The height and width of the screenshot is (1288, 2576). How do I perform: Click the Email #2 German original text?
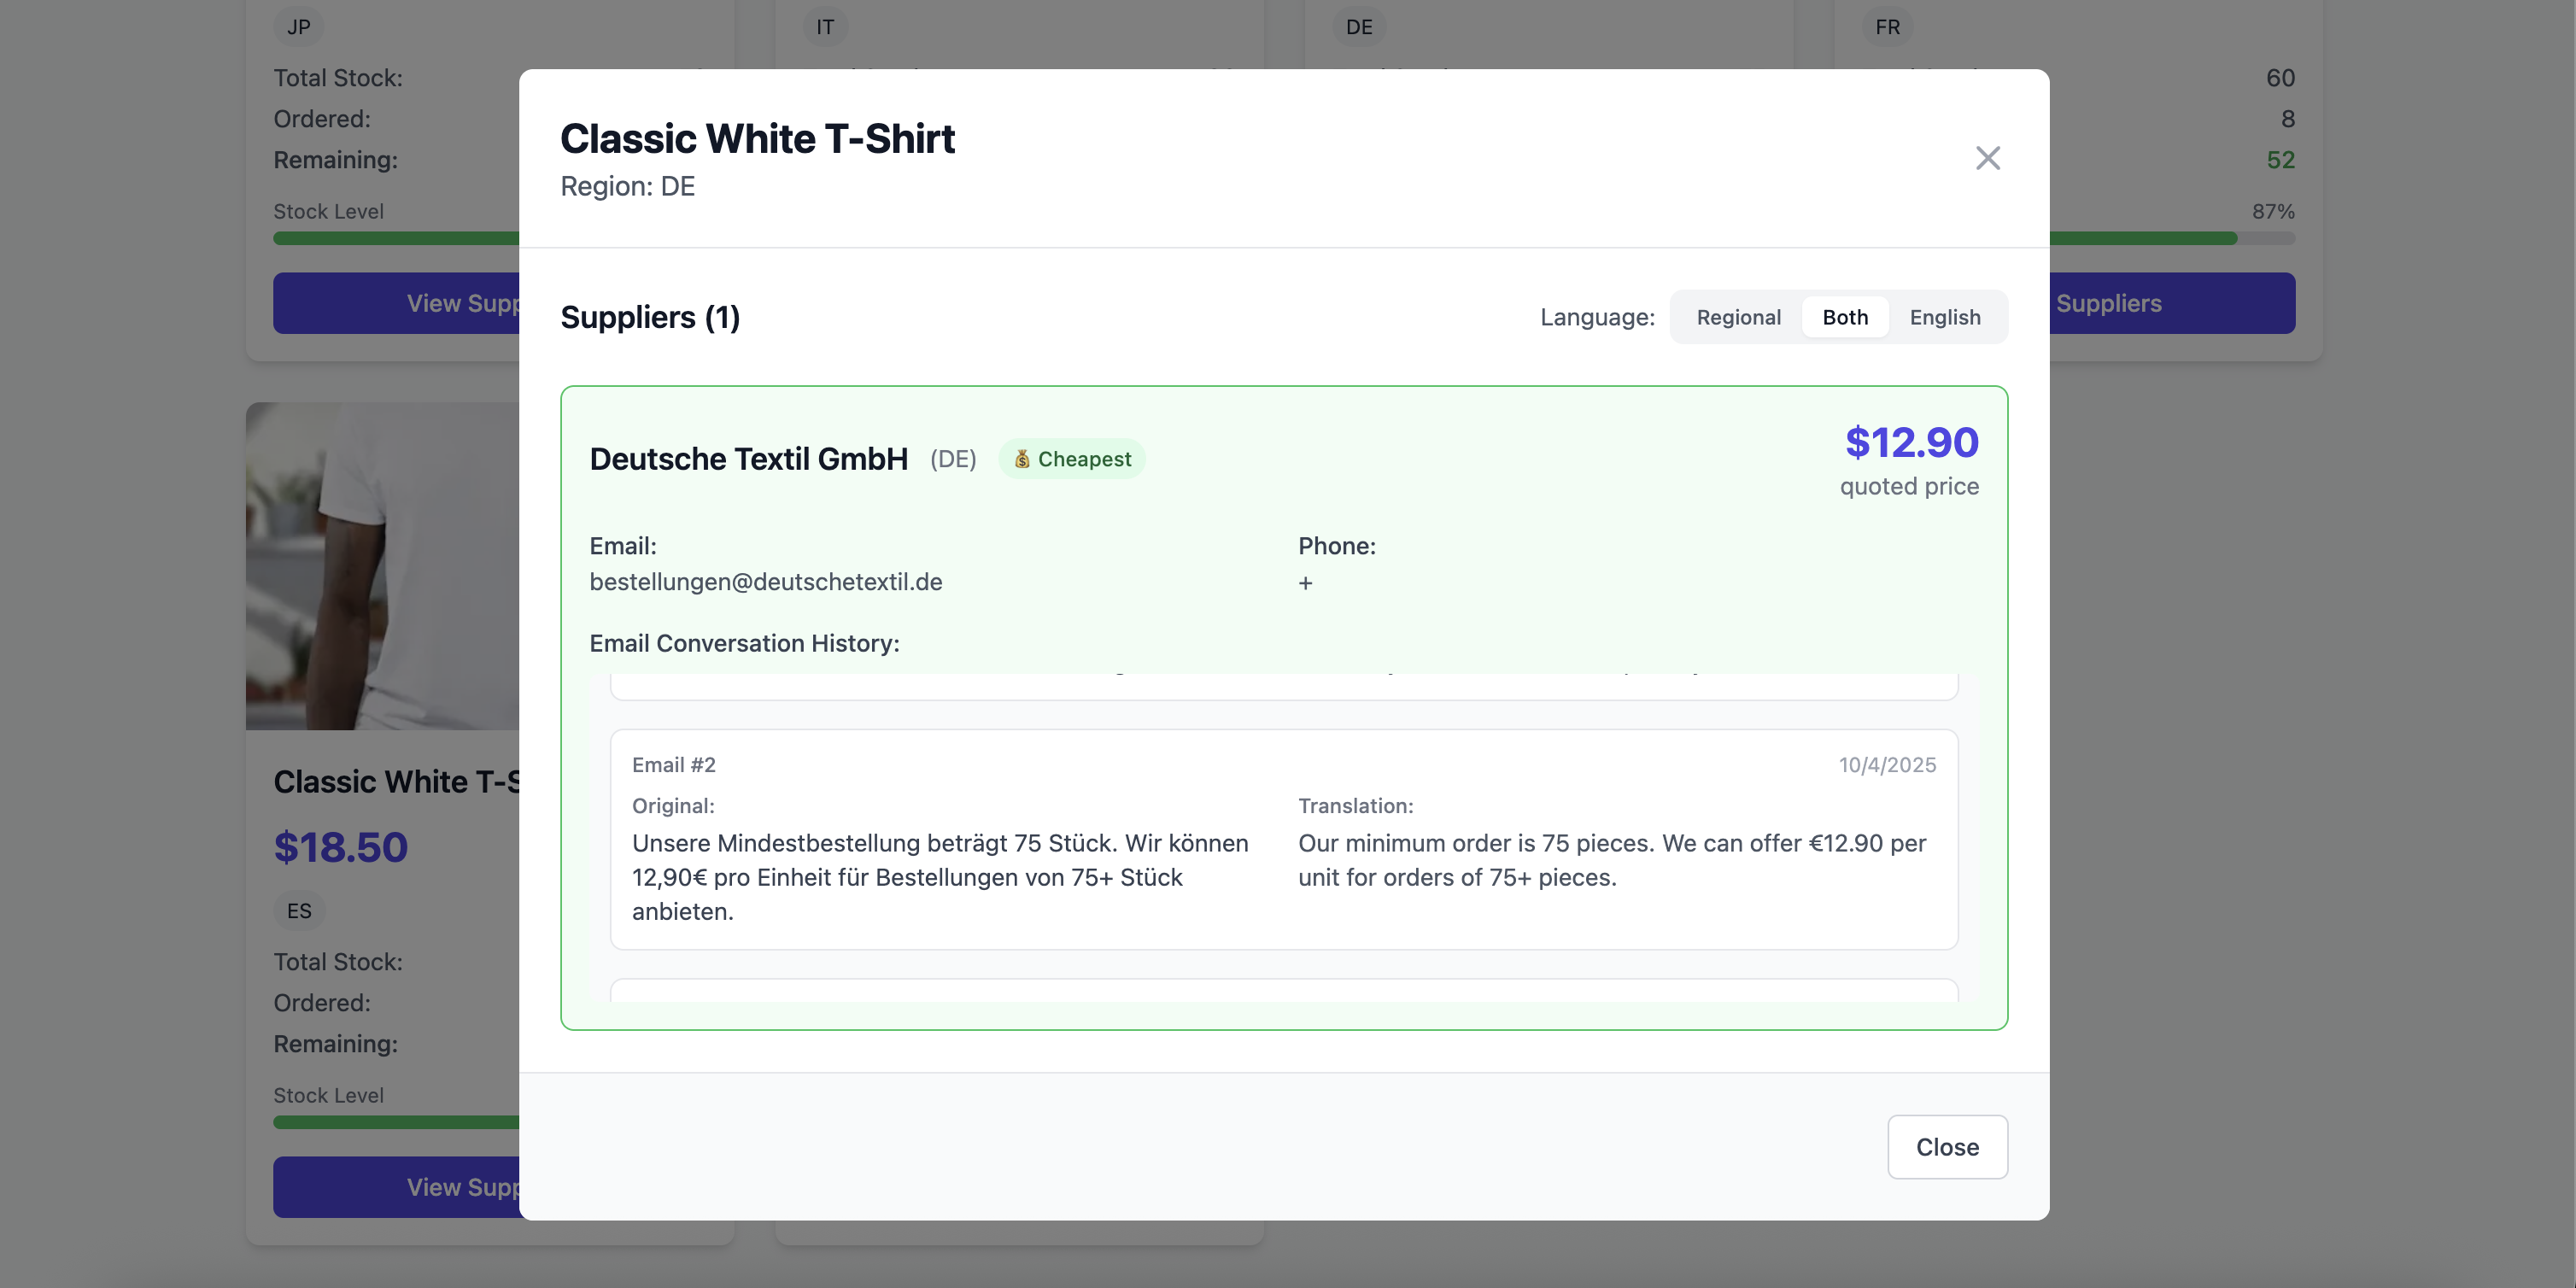[940, 876]
